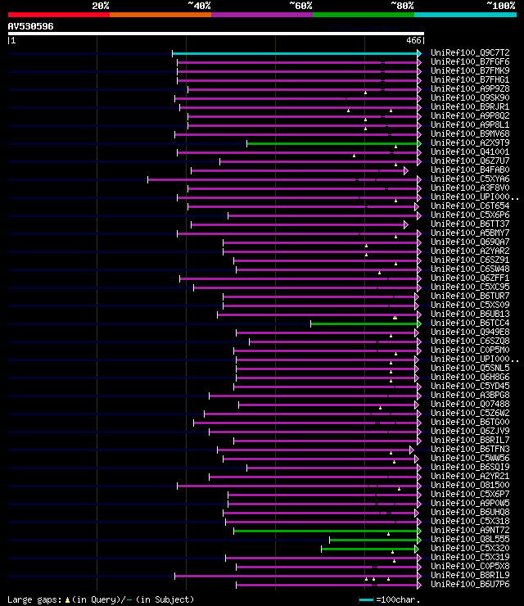Choose the UniRef100_B6U7P6 hit name
The height and width of the screenshot is (606, 524).
coord(470,585)
